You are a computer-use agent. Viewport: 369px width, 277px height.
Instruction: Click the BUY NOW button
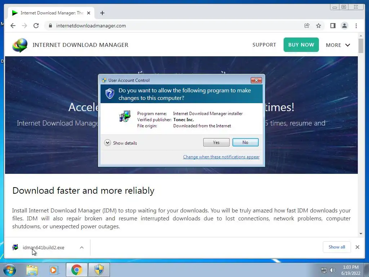(301, 45)
